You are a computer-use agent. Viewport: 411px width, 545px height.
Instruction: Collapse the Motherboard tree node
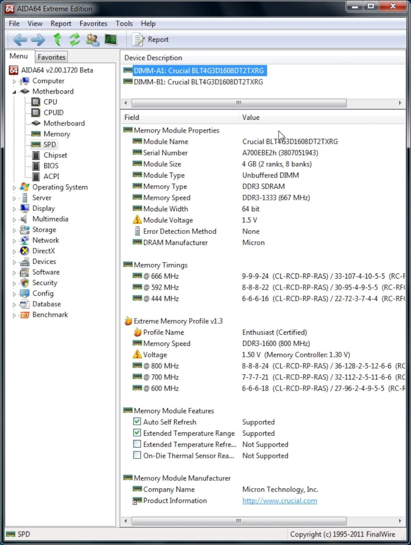pos(14,92)
